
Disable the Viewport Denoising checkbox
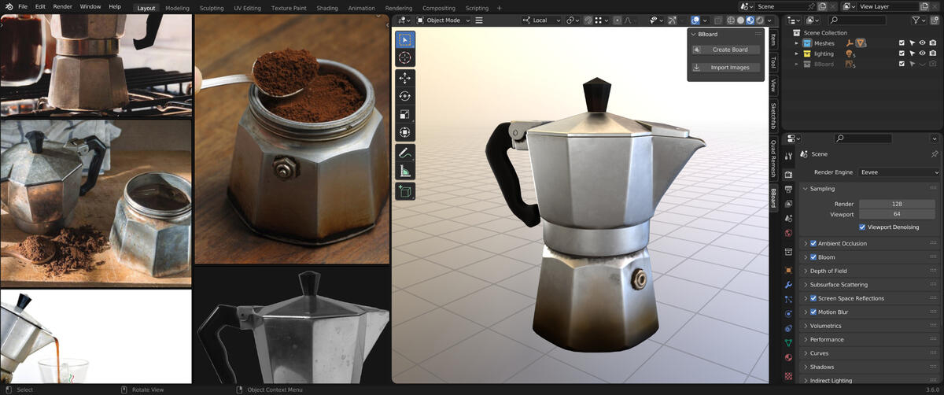coord(863,227)
